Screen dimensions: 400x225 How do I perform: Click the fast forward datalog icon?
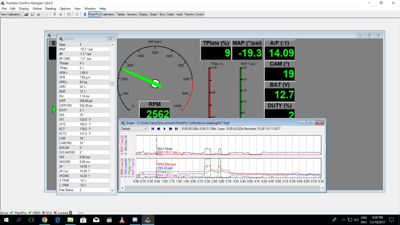(x=170, y=129)
